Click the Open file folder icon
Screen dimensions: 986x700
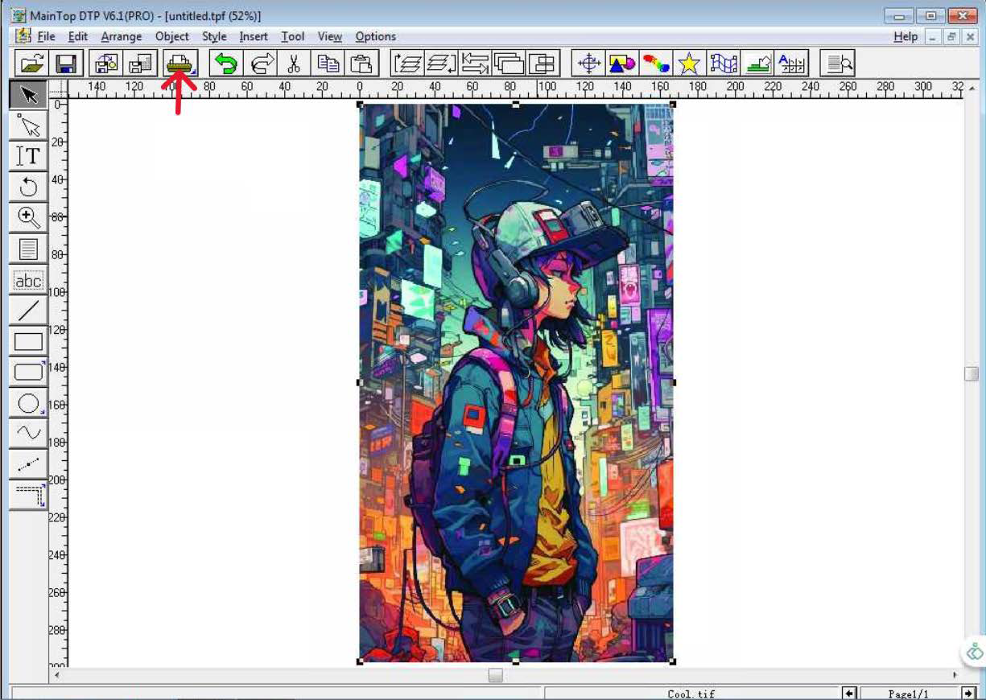point(32,63)
